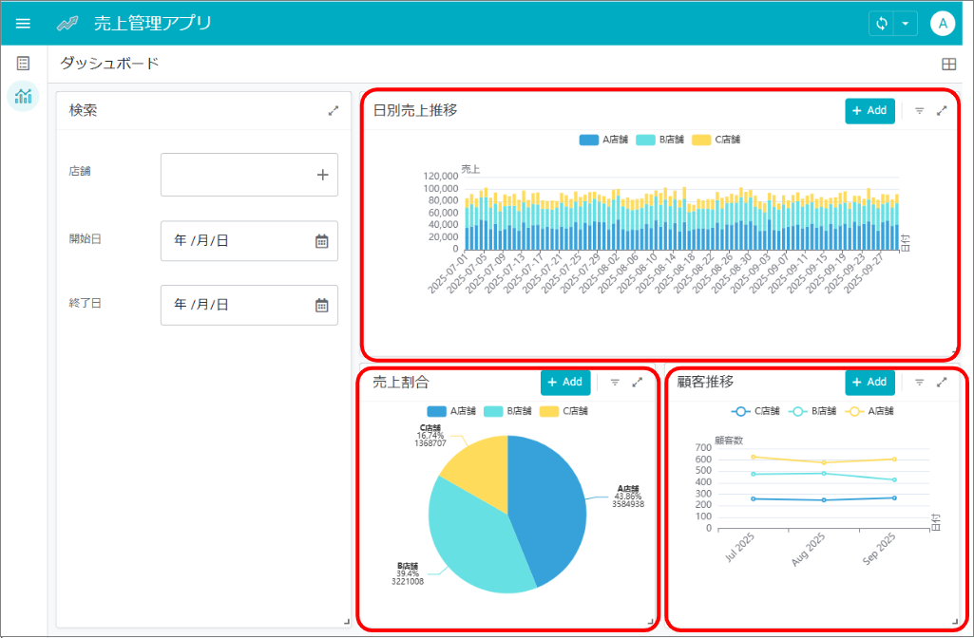Click the sync refresh icon in header

882,24
